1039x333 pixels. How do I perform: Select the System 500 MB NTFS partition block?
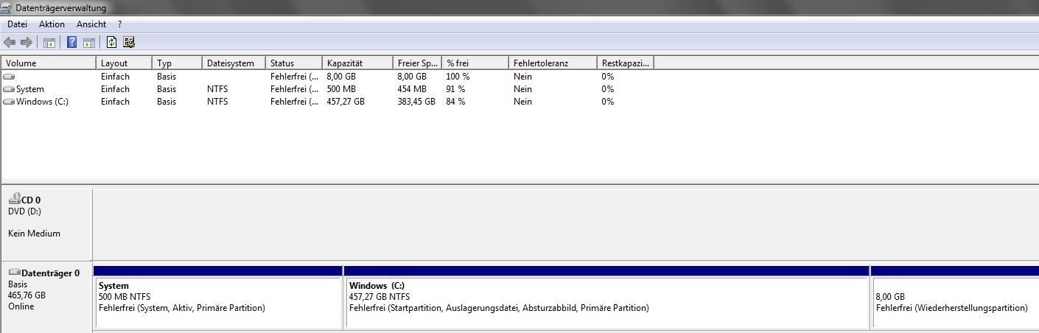tap(218, 298)
